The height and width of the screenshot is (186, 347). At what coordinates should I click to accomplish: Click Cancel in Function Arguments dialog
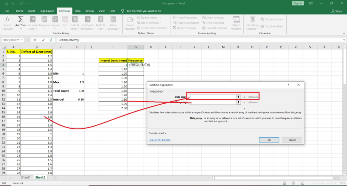[x=292, y=140]
